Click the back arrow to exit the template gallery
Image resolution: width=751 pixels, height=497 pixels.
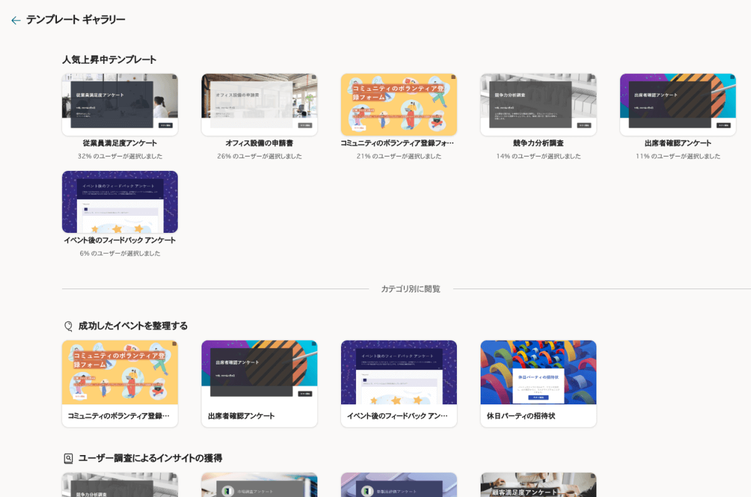click(16, 19)
